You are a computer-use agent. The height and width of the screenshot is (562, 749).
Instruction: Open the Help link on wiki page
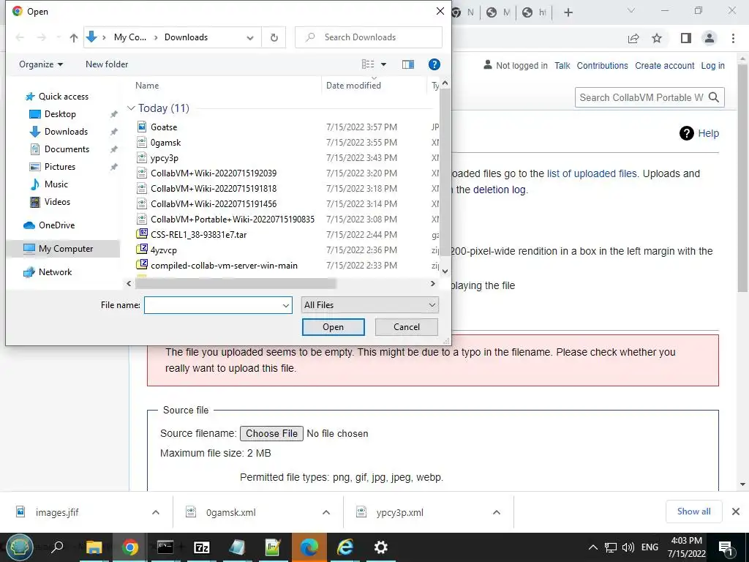tap(708, 133)
